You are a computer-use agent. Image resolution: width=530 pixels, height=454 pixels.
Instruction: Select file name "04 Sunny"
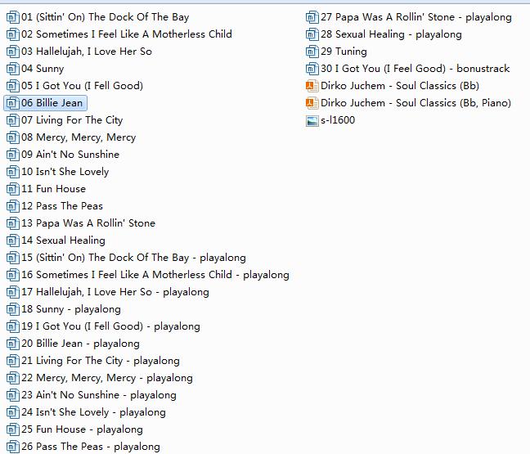pyautogui.click(x=43, y=69)
